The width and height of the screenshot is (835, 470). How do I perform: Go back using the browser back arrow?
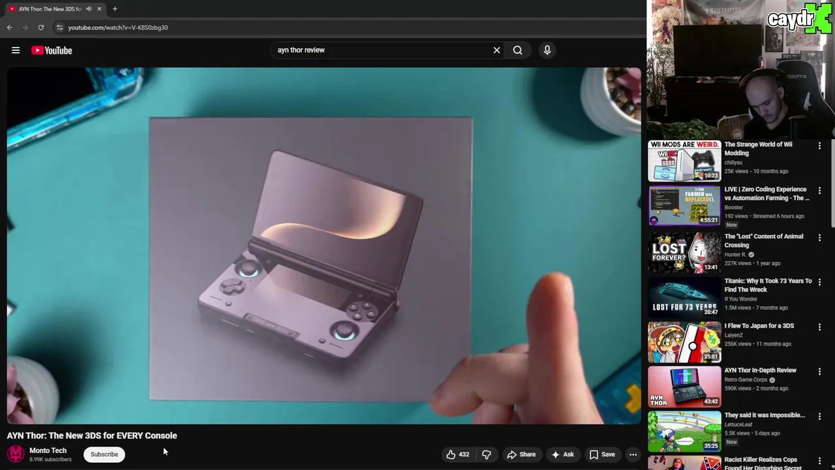(x=9, y=27)
